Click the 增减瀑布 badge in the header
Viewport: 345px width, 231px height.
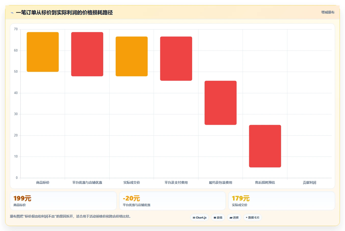(328, 12)
